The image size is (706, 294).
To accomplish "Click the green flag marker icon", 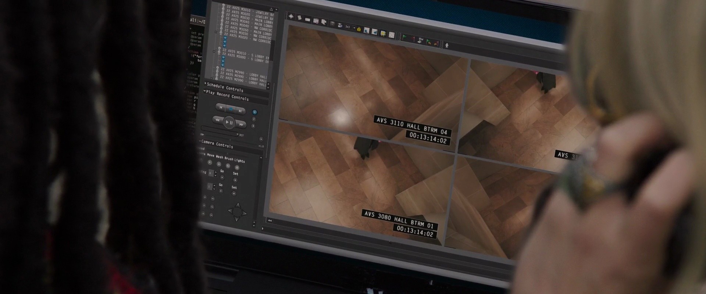I will pos(404,37).
